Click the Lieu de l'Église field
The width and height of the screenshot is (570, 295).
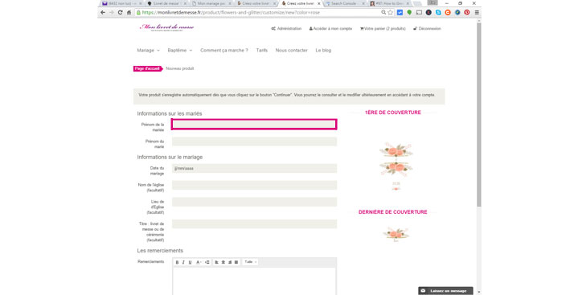[254, 202]
